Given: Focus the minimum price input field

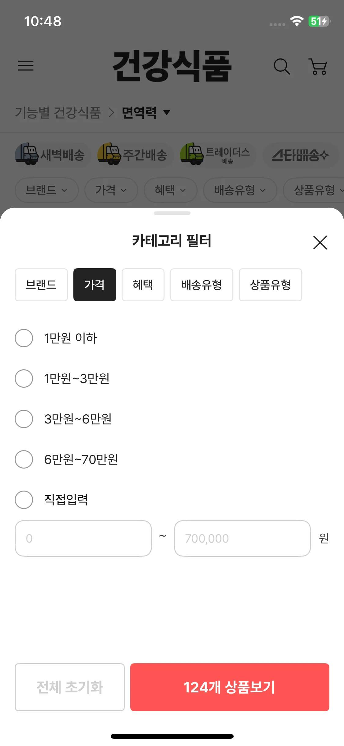Looking at the screenshot, I should [83, 538].
